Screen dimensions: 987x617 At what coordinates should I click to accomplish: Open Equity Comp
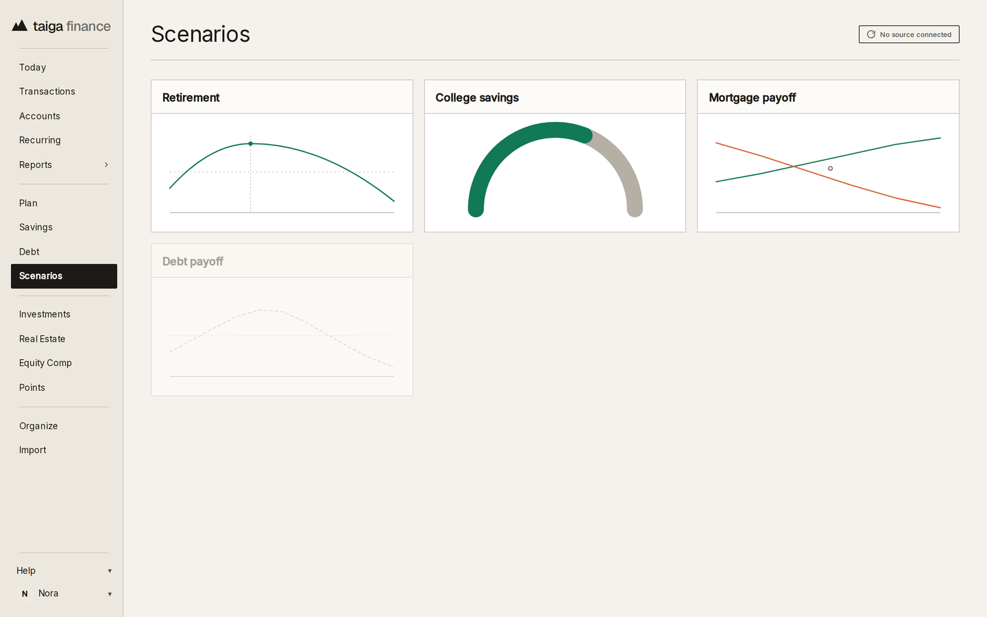pos(64,363)
